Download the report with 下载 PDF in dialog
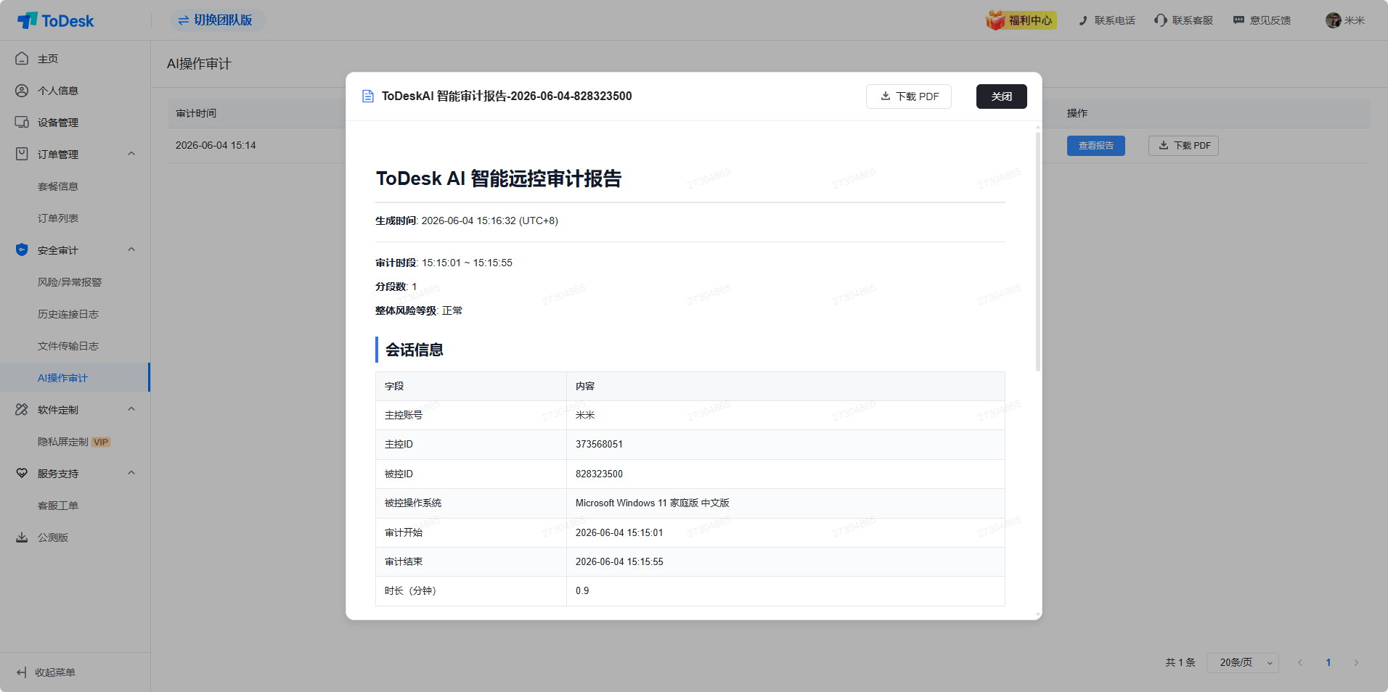1388x692 pixels. click(x=909, y=96)
